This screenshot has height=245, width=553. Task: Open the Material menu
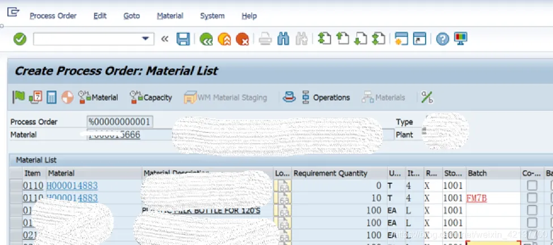coord(170,16)
